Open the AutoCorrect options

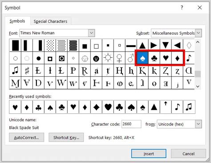pos(26,137)
